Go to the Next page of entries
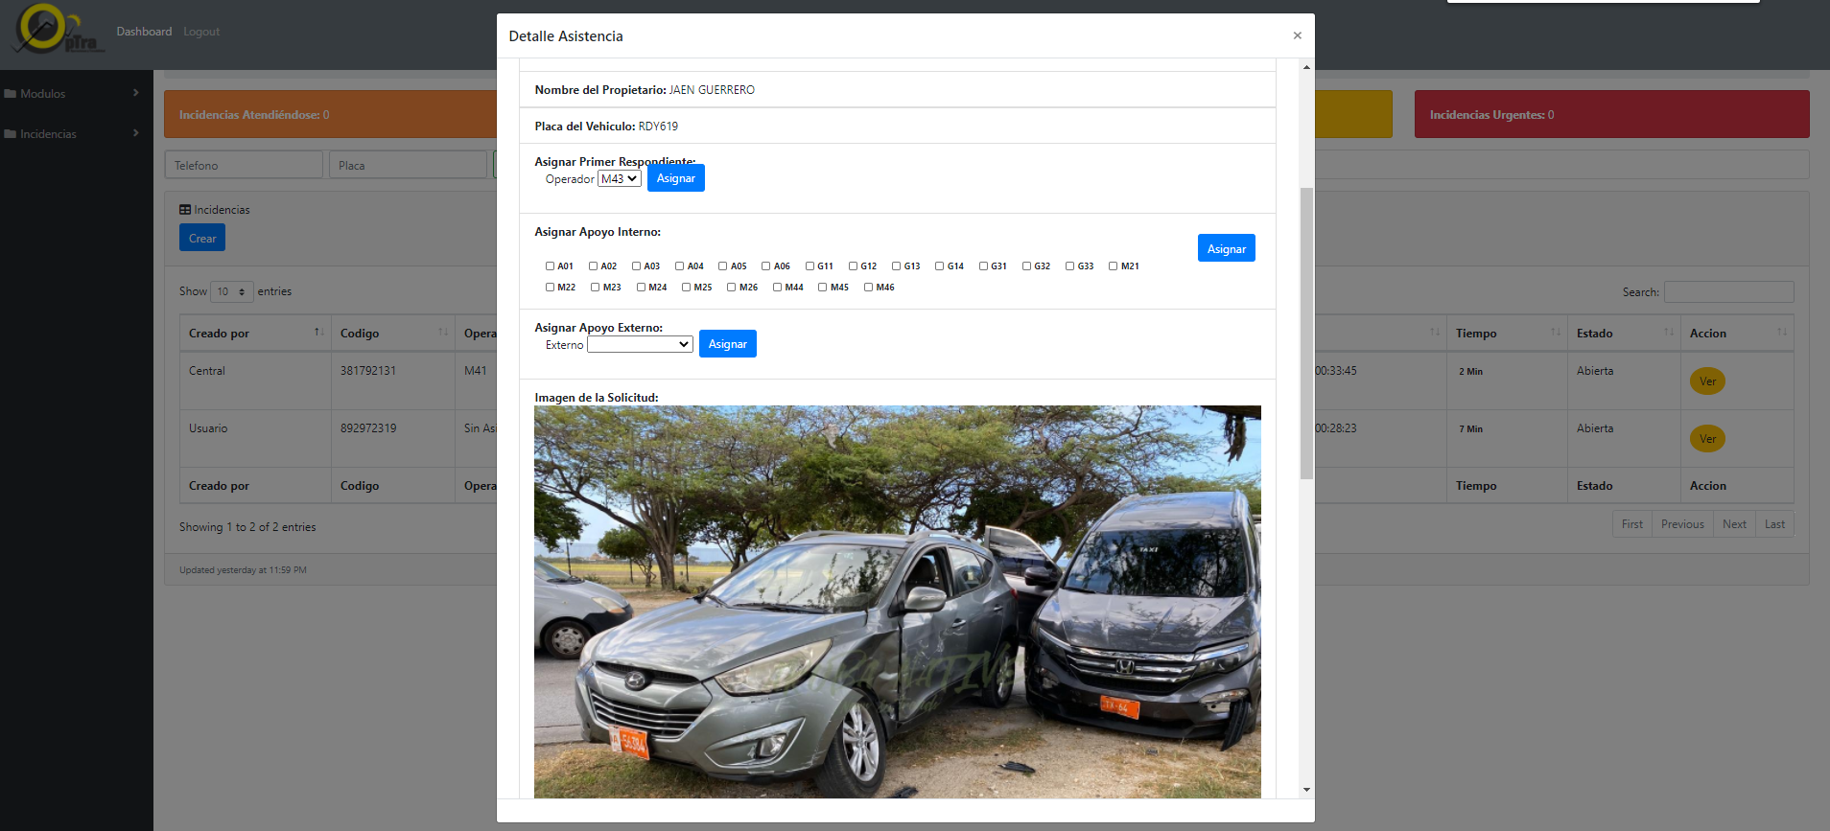 click(x=1734, y=524)
